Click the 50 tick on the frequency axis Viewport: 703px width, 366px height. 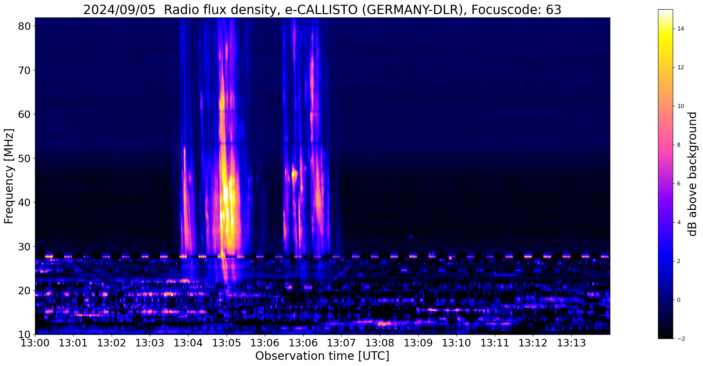point(24,158)
